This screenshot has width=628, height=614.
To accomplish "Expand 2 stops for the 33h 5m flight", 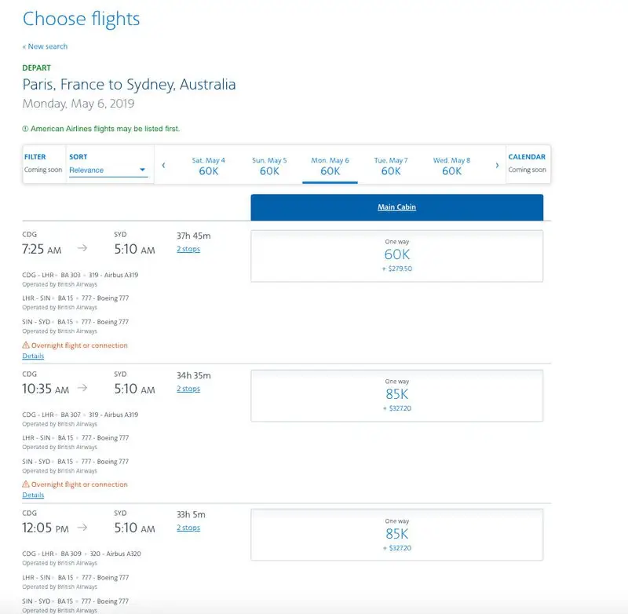I will tap(188, 528).
